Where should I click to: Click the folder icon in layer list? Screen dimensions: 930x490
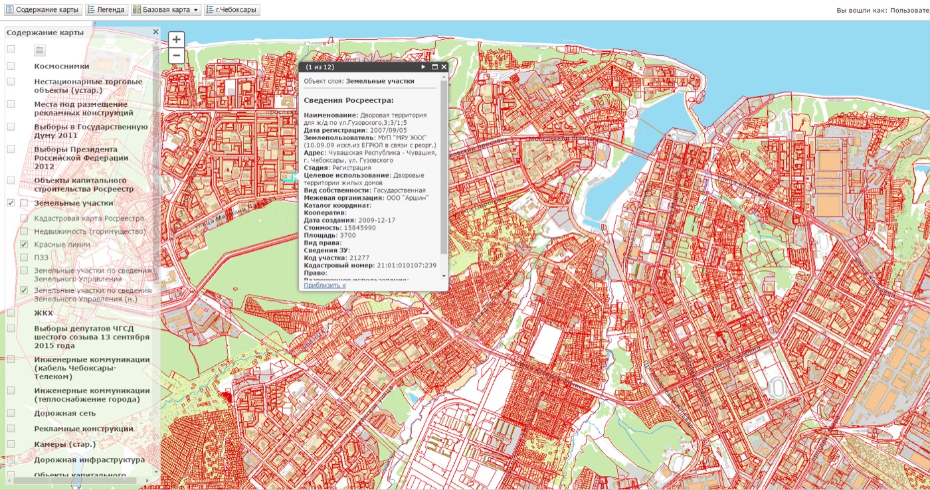[x=39, y=50]
